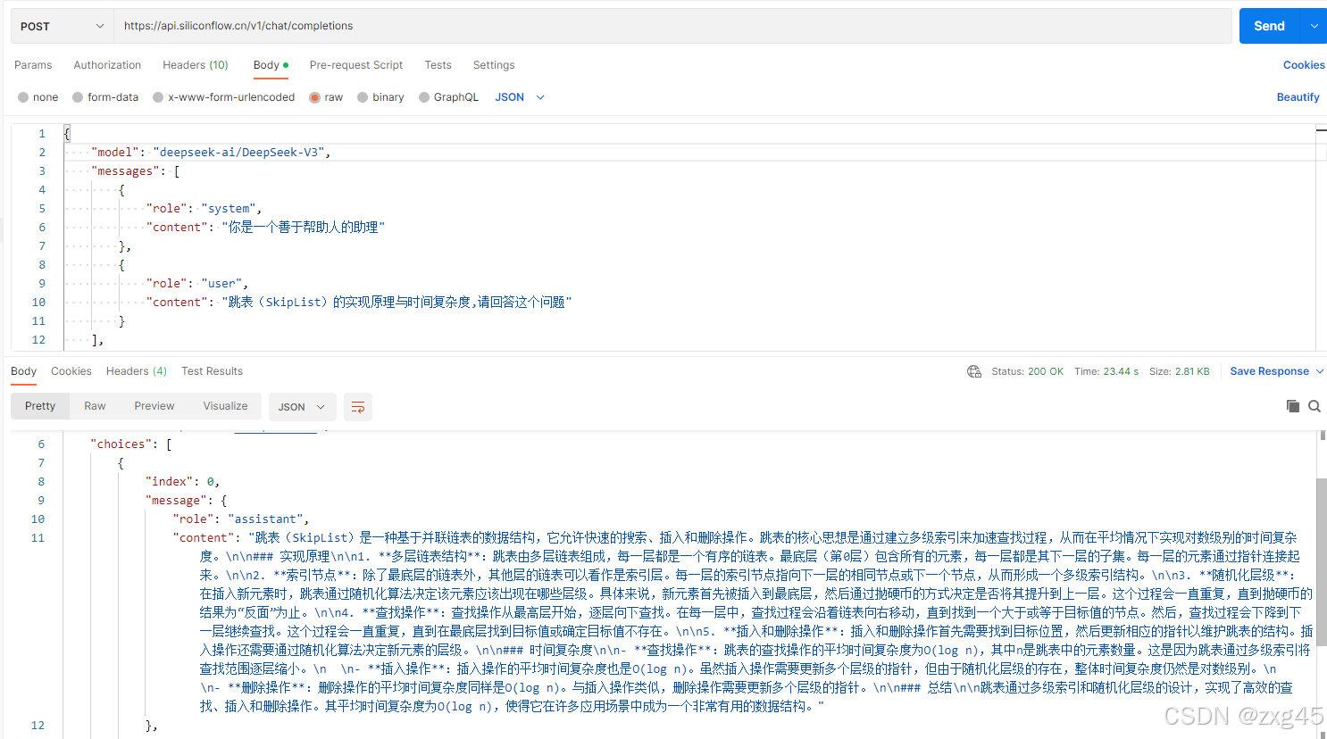Open the response Headers (4) tab
This screenshot has width=1327, height=739.
click(137, 371)
